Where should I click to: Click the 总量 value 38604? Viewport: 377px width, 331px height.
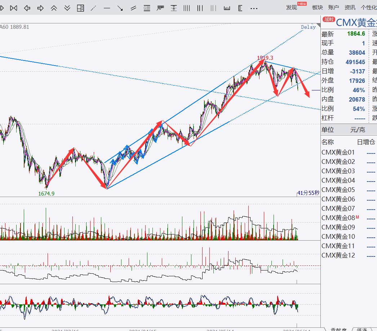coord(357,53)
